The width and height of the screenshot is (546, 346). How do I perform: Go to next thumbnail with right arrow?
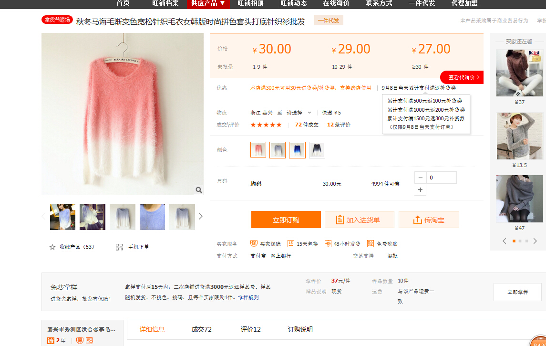click(200, 216)
